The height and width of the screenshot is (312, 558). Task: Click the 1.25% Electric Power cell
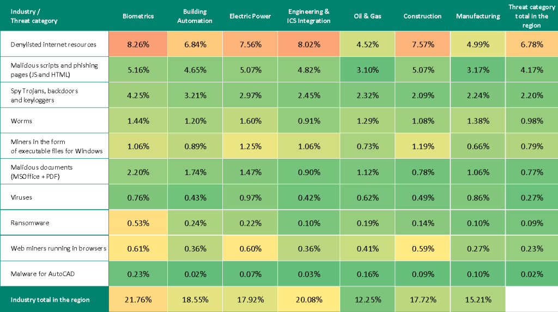click(250, 146)
